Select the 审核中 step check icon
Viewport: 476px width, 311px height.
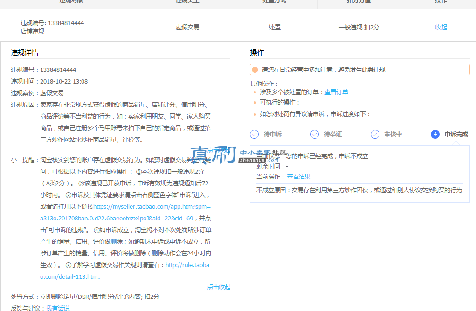[375, 134]
